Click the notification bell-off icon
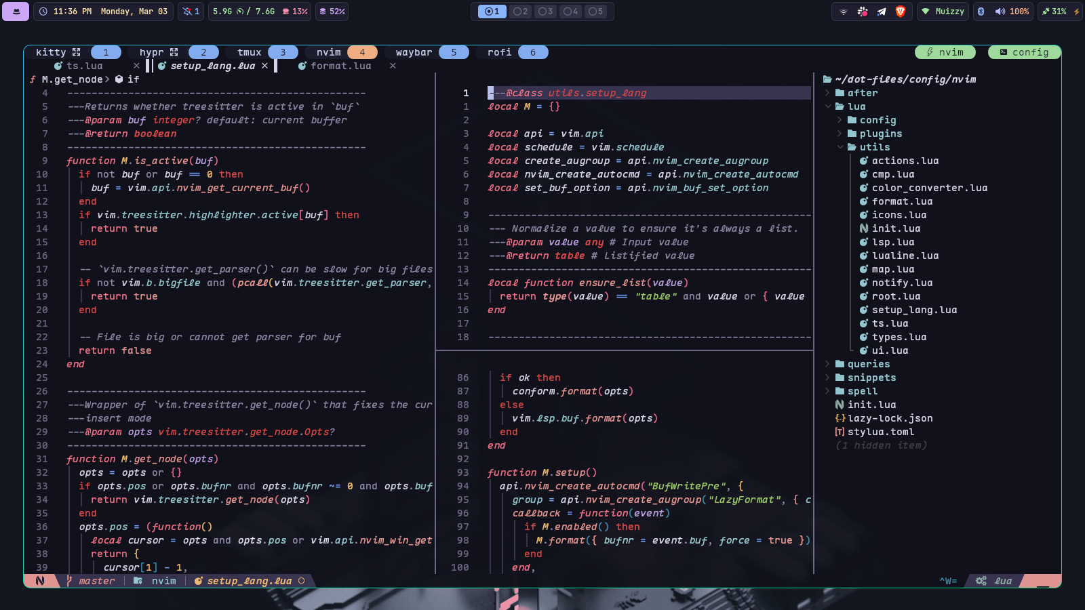The image size is (1085, 610). point(188,12)
